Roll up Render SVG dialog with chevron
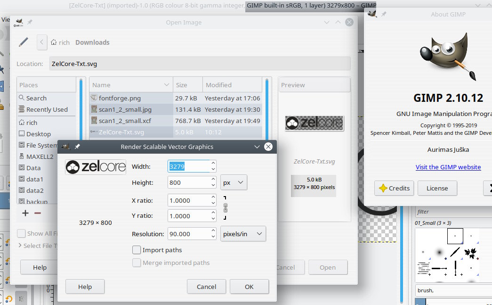The height and width of the screenshot is (305, 492). 257,147
